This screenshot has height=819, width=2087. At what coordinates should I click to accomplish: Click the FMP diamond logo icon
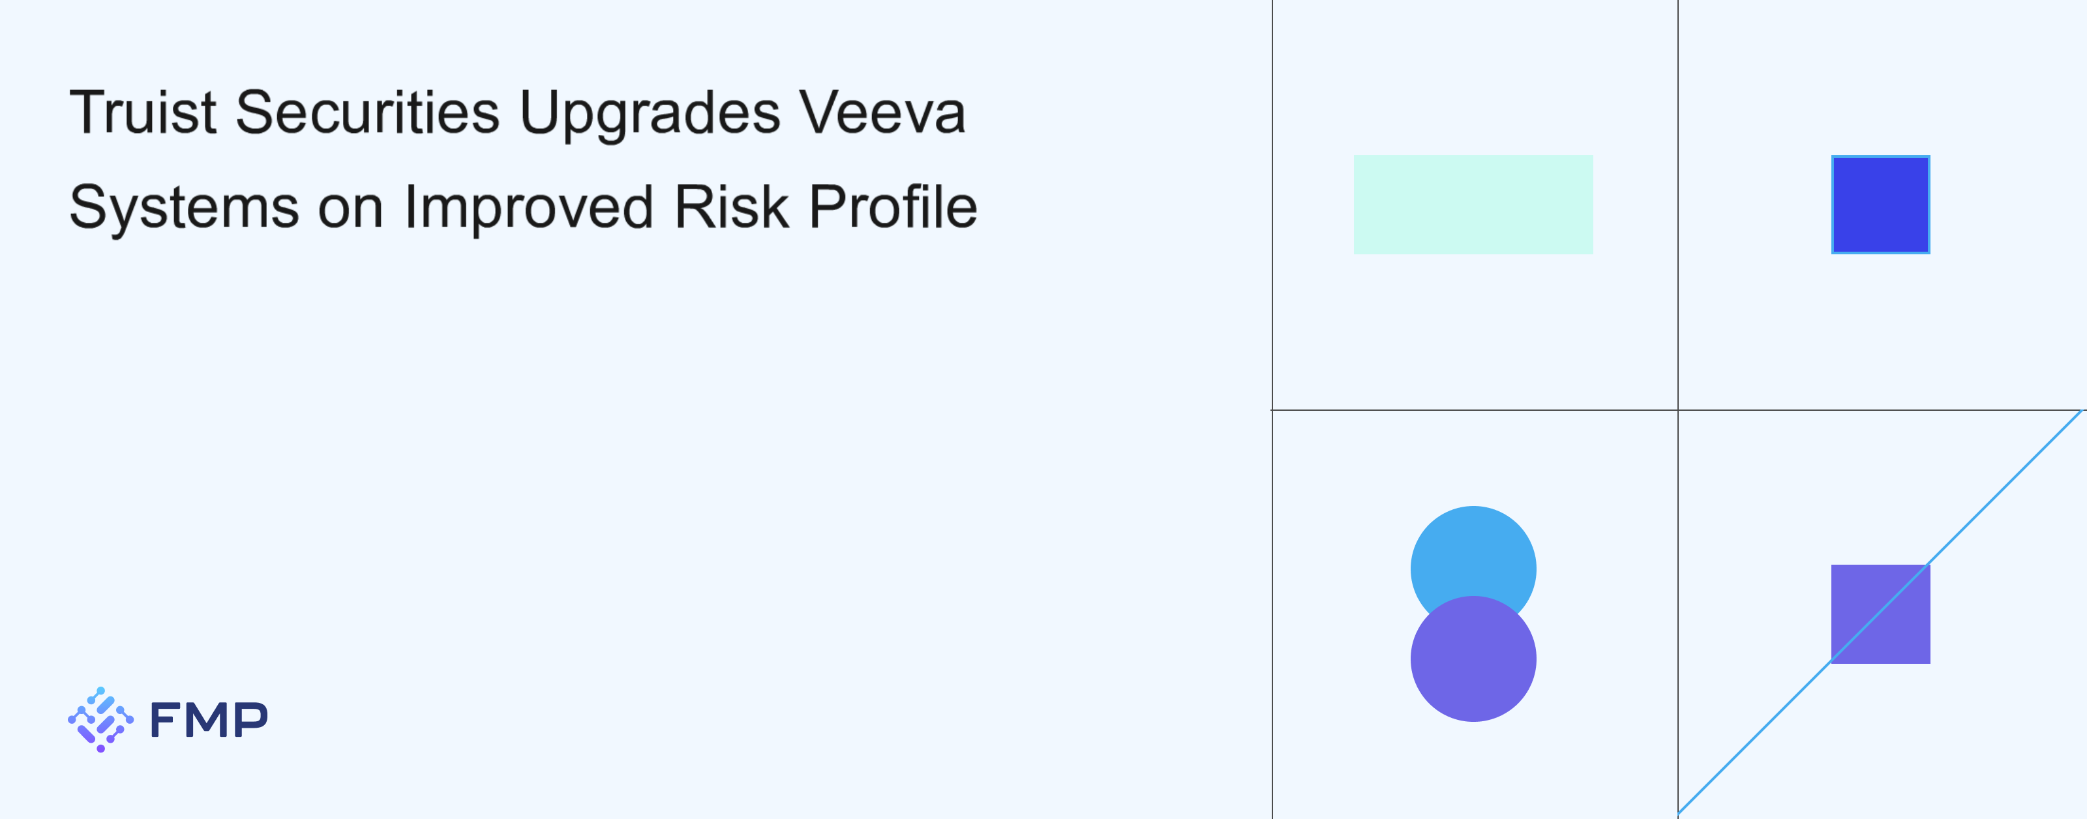[100, 719]
